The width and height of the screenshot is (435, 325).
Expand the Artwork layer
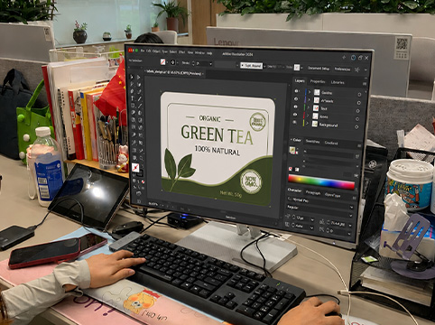click(x=309, y=100)
